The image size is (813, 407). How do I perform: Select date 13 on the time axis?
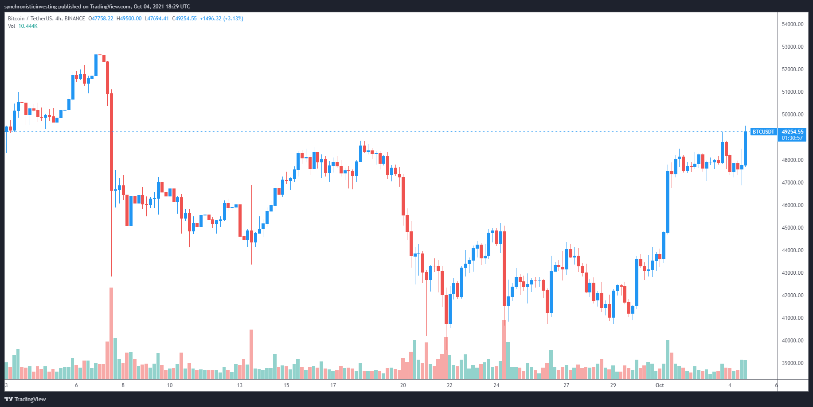[x=240, y=385]
